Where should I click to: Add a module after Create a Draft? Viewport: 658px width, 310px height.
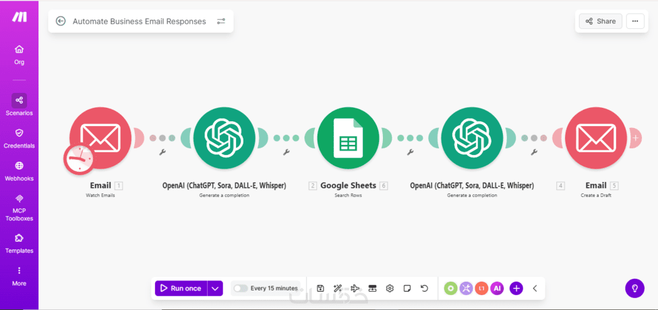point(636,138)
